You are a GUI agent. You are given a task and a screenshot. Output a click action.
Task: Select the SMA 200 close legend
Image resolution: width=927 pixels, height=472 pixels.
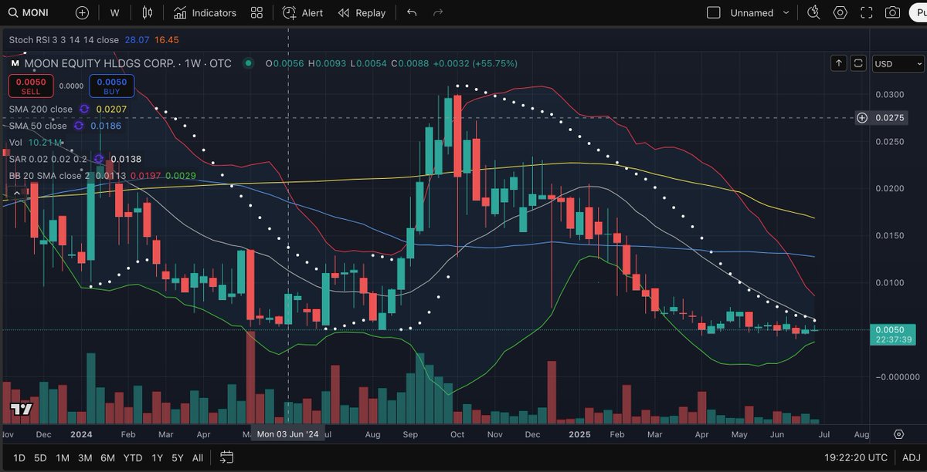pos(40,110)
